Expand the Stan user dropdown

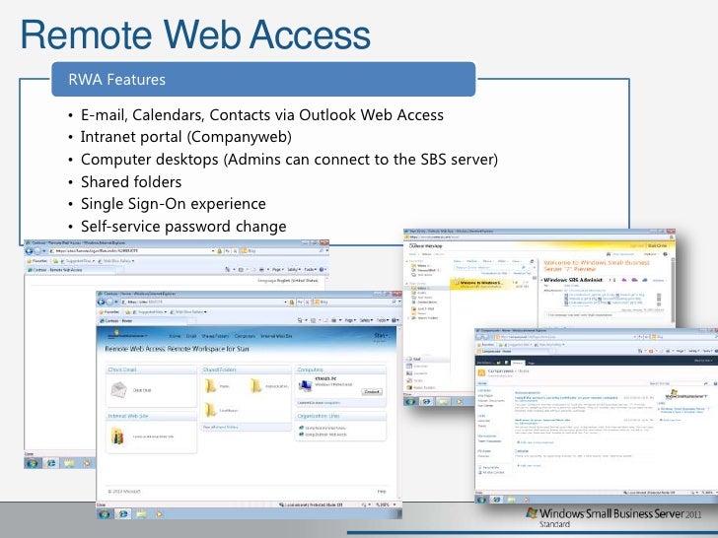pyautogui.click(x=381, y=335)
